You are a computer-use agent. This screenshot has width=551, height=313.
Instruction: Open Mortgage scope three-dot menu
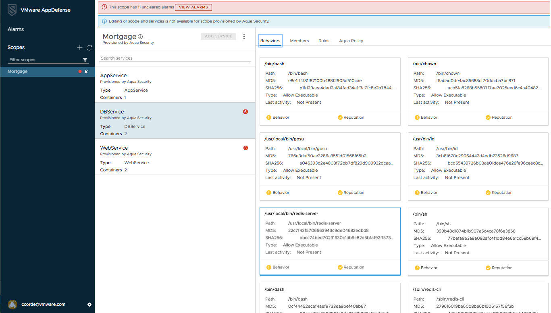point(244,37)
